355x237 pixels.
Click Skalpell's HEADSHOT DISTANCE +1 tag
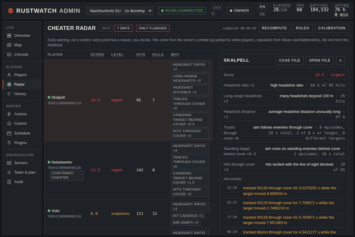pos(190,90)
